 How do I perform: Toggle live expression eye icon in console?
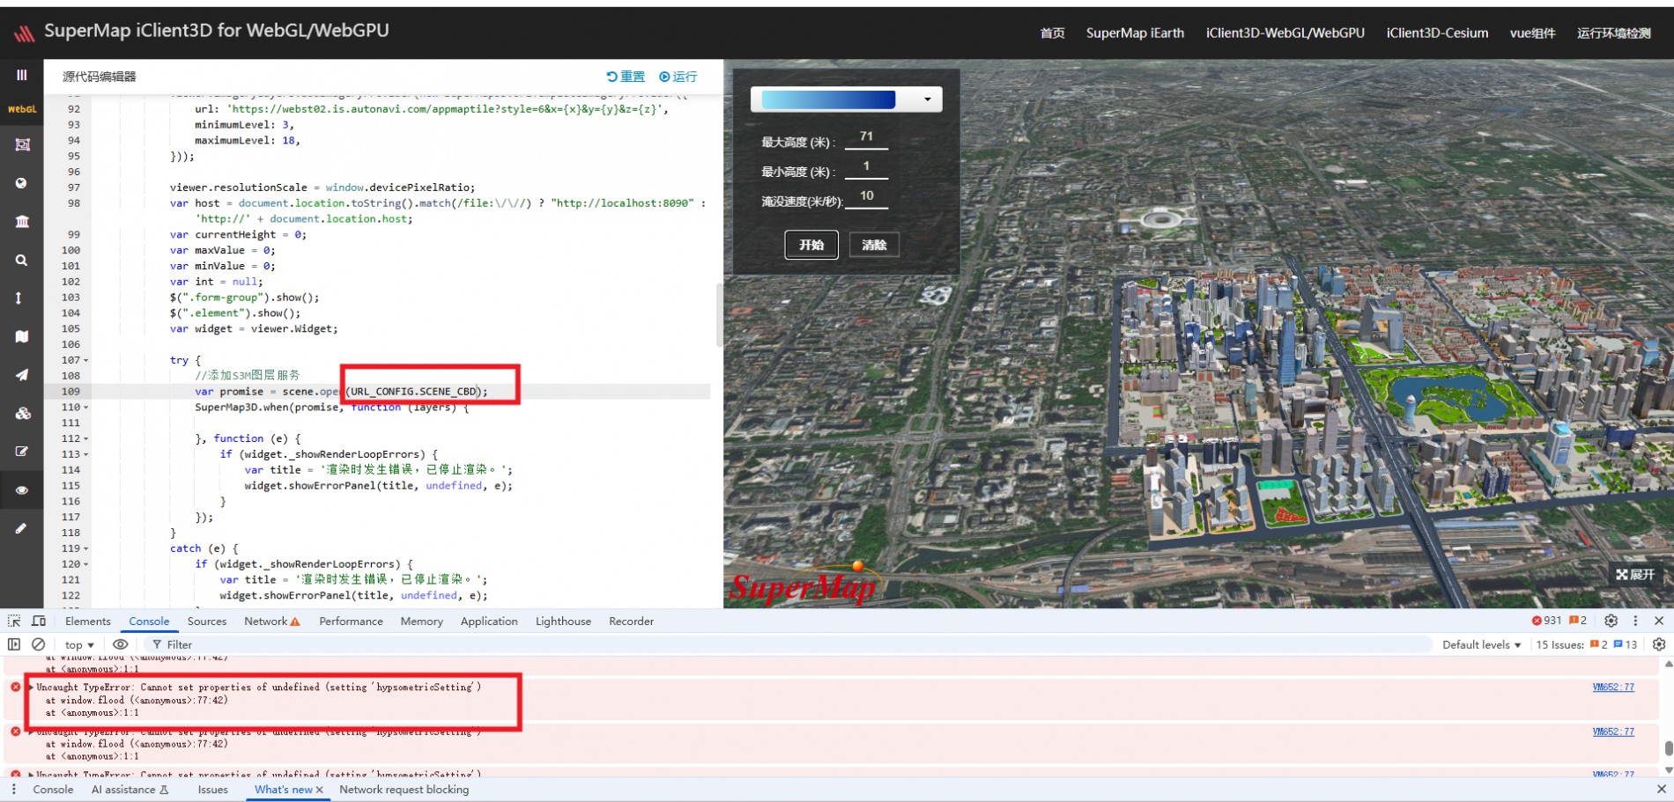(x=121, y=644)
